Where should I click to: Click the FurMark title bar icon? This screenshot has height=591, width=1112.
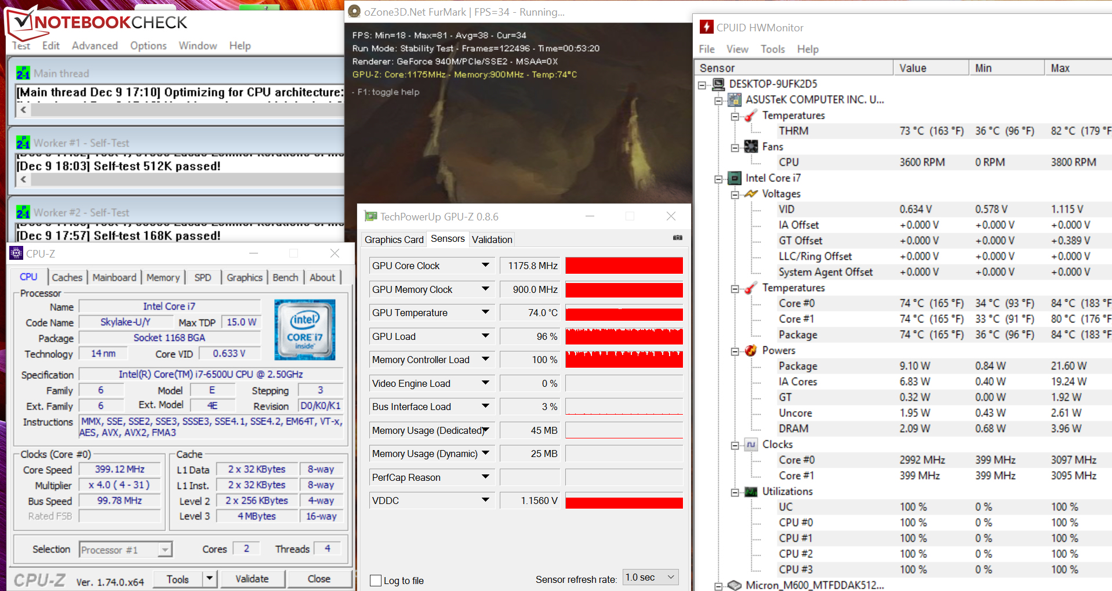click(354, 12)
